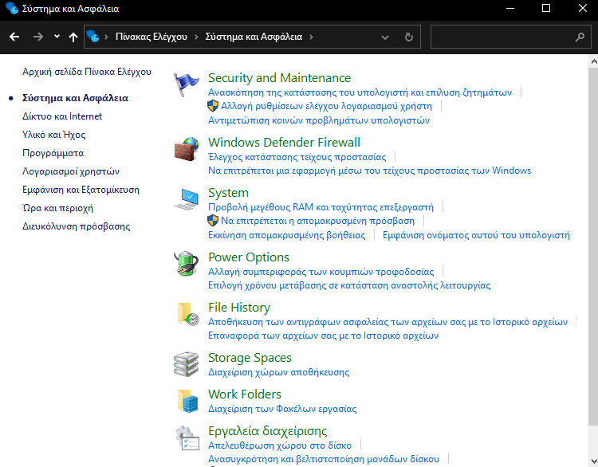
Task: Expand chevron after Σύστημα και Ασφάλεια breadcrumb
Action: click(x=311, y=37)
